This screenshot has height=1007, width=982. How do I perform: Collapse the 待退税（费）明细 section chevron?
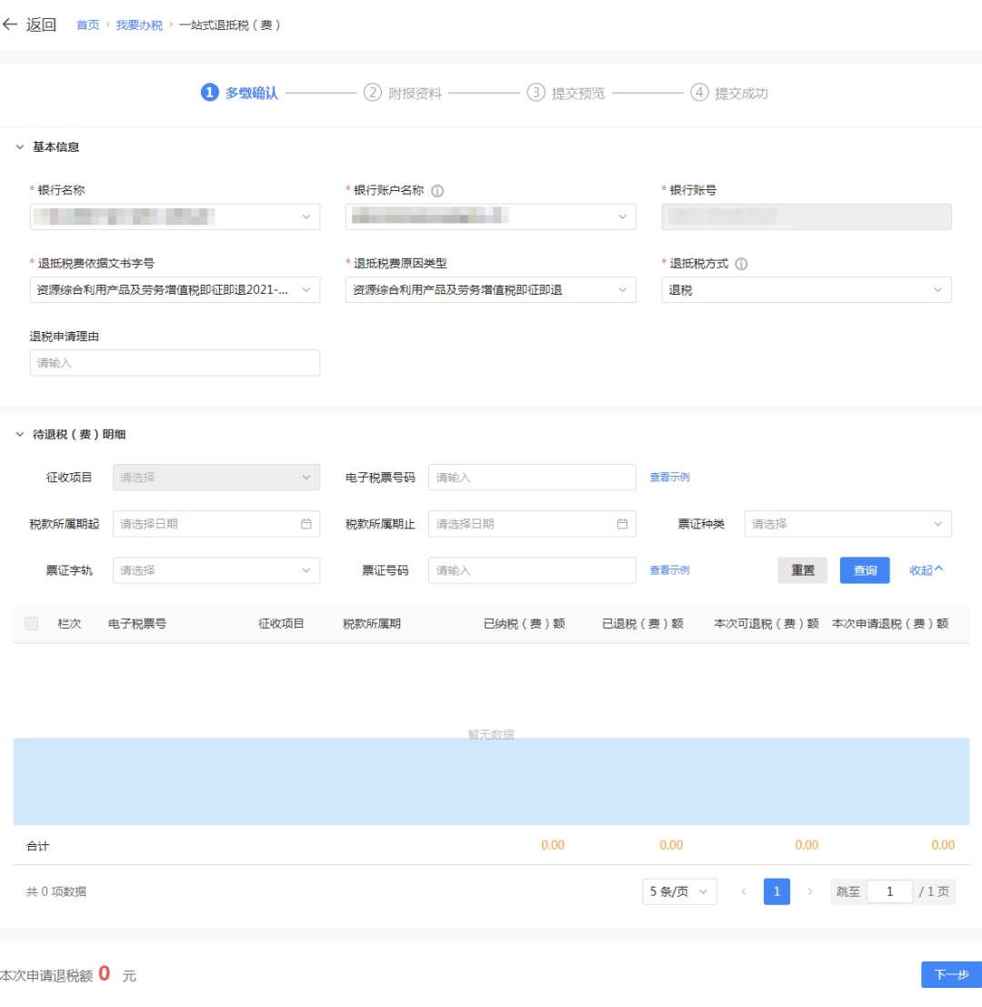(20, 435)
